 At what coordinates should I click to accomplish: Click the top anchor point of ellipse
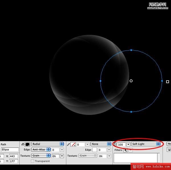[x=131, y=50]
